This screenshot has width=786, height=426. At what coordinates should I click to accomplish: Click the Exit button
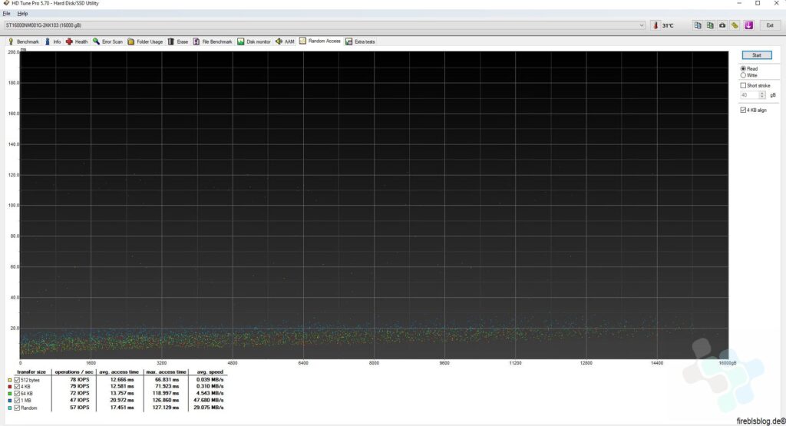click(x=769, y=25)
